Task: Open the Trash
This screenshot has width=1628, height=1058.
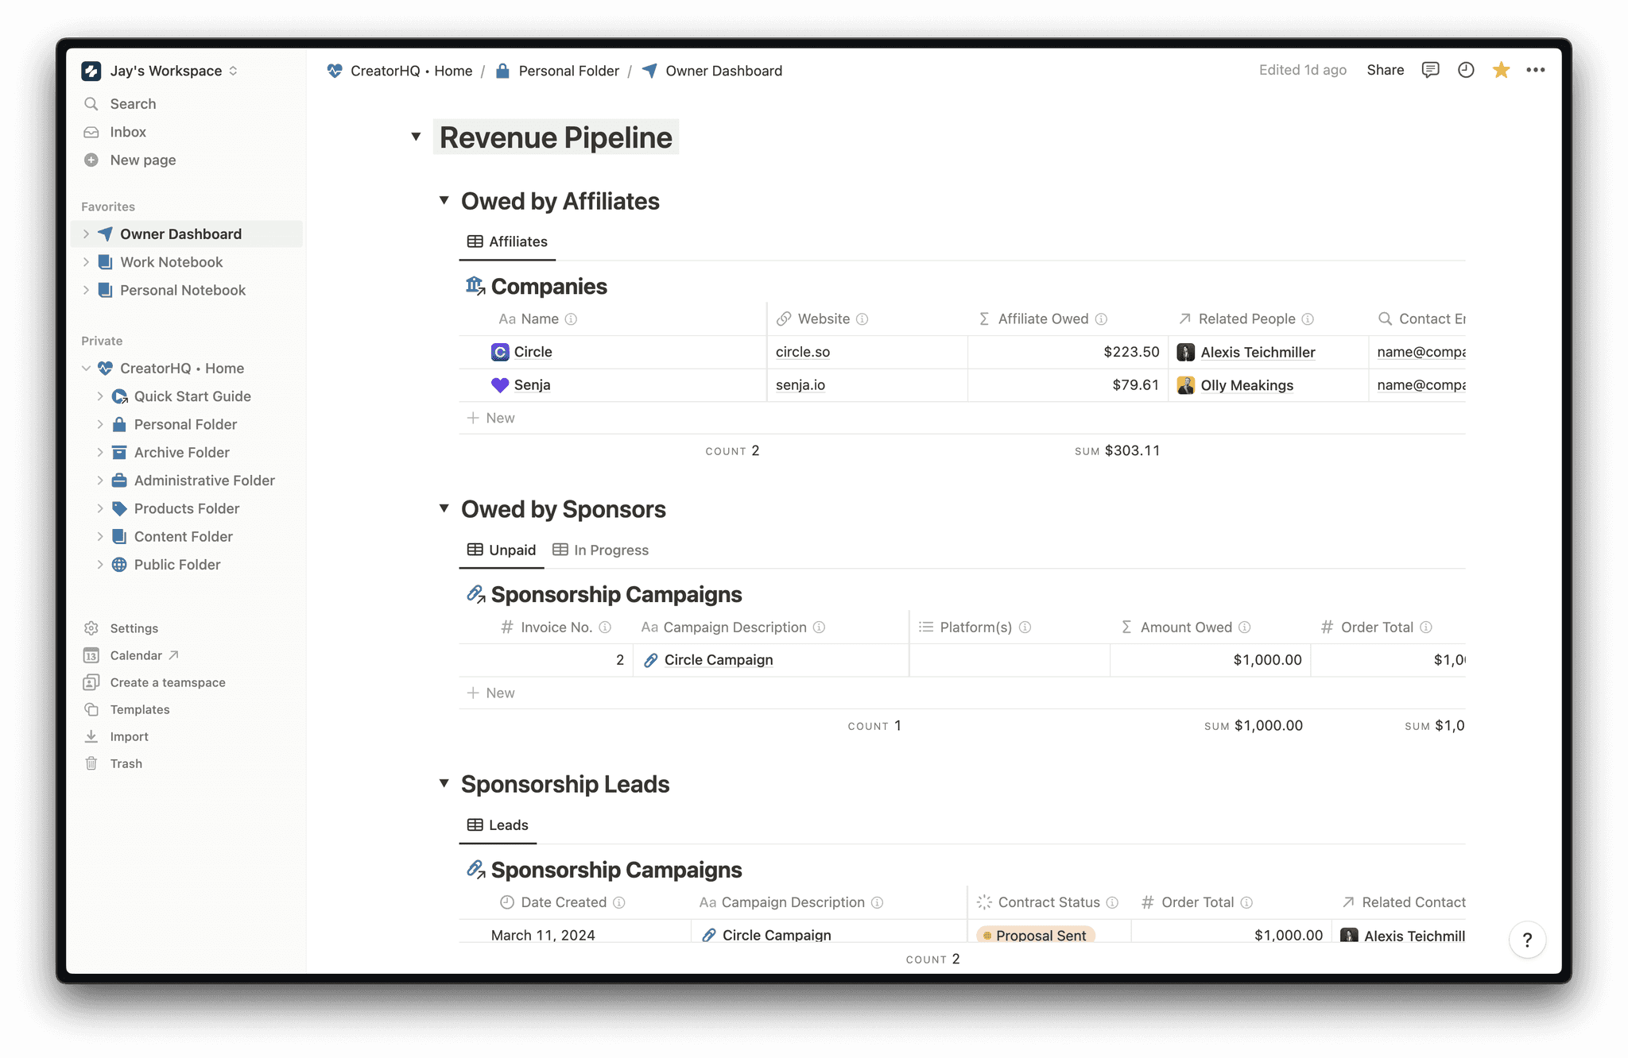Action: coord(125,763)
